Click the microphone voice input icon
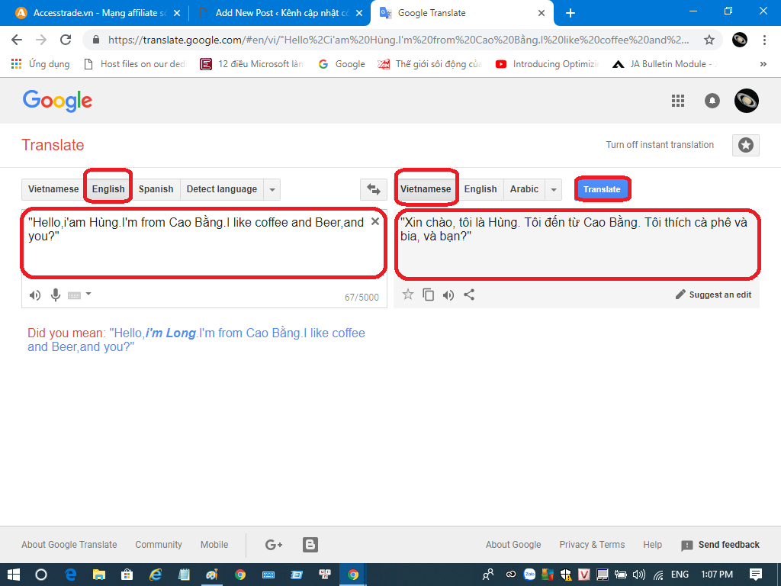 tap(56, 295)
